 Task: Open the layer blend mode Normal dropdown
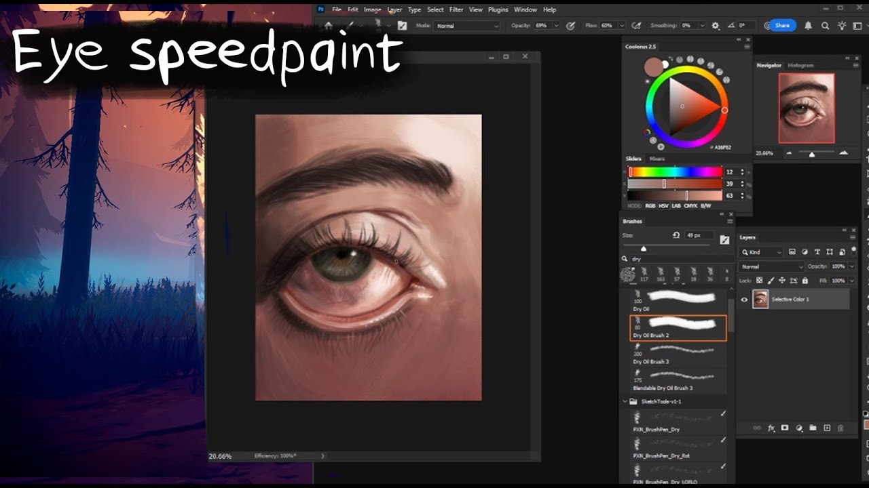point(772,266)
